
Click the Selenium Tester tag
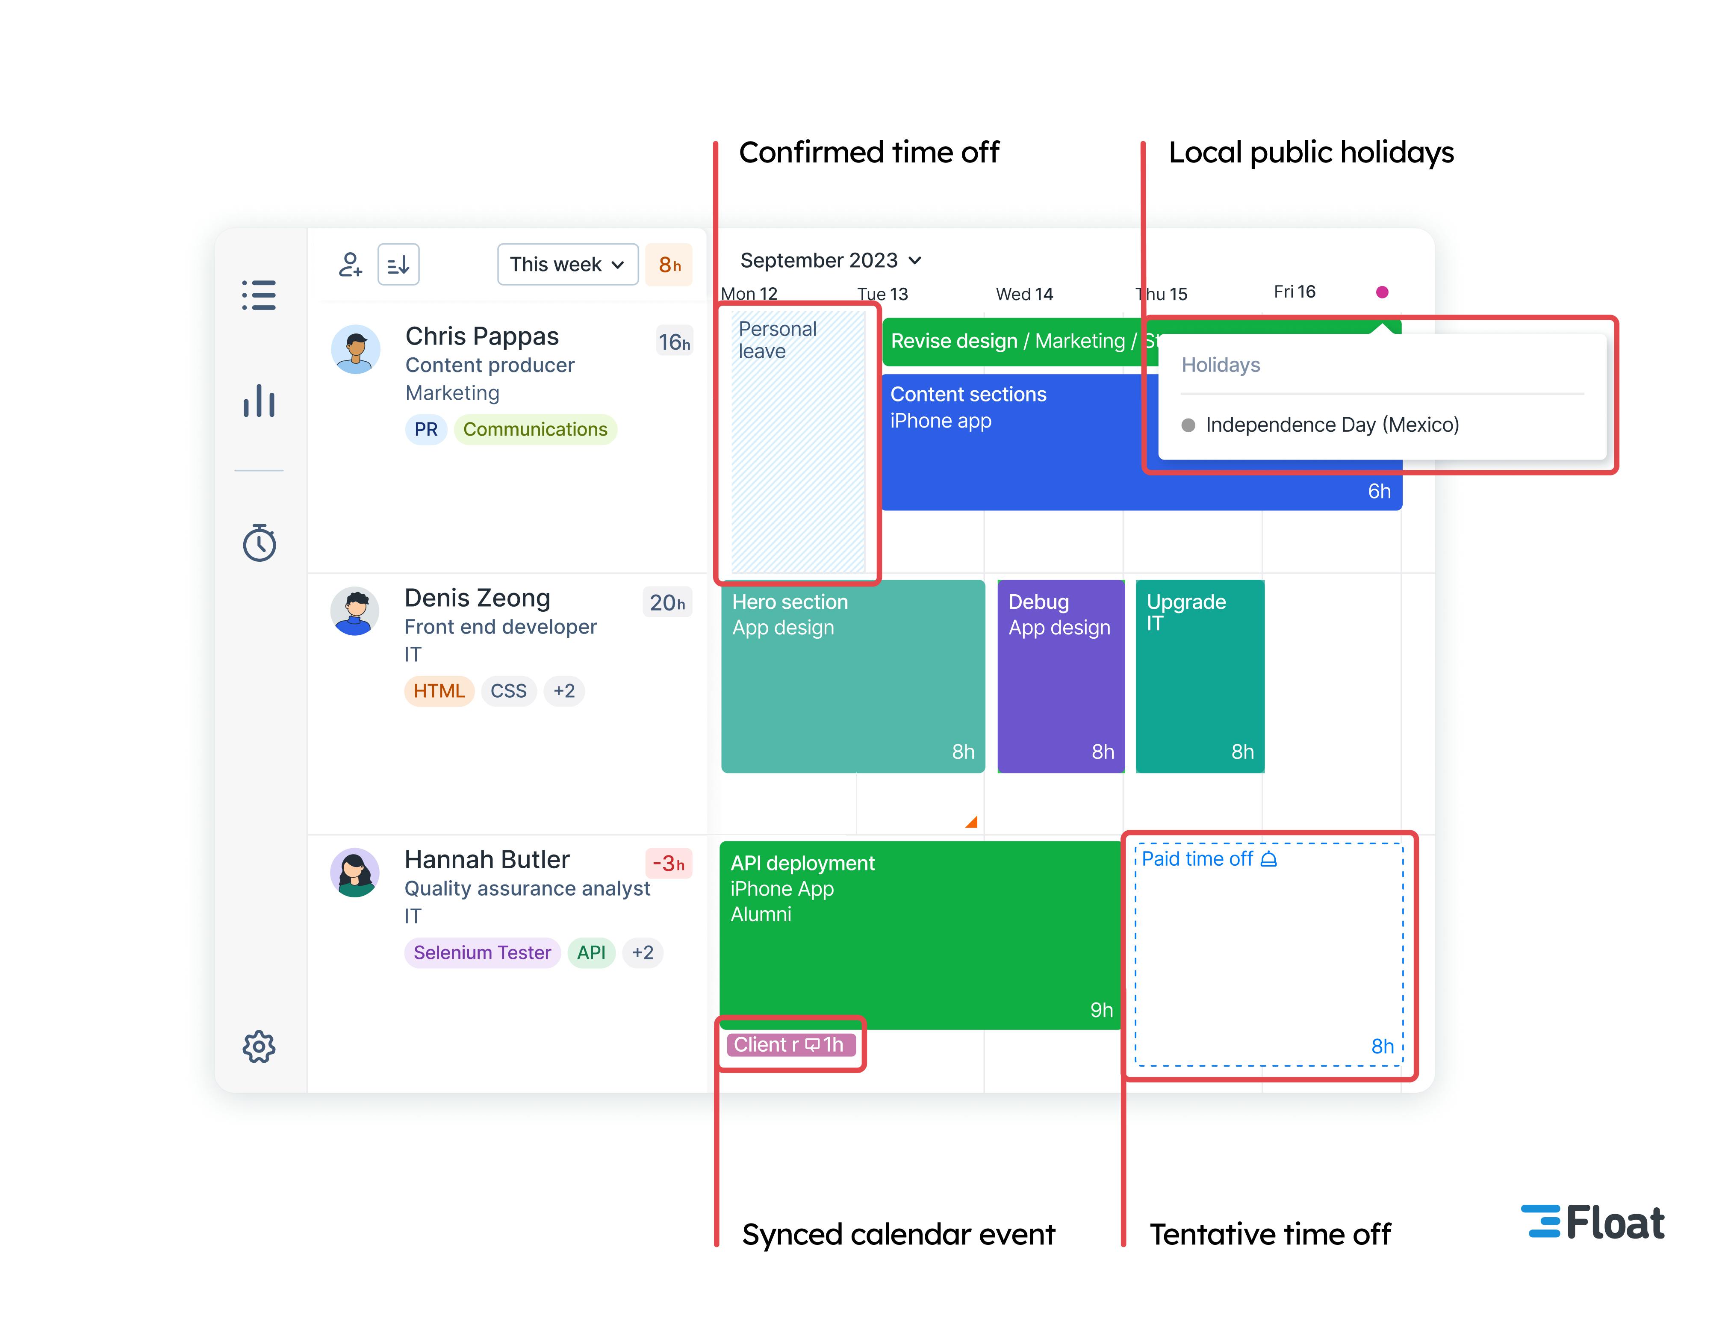tap(482, 953)
